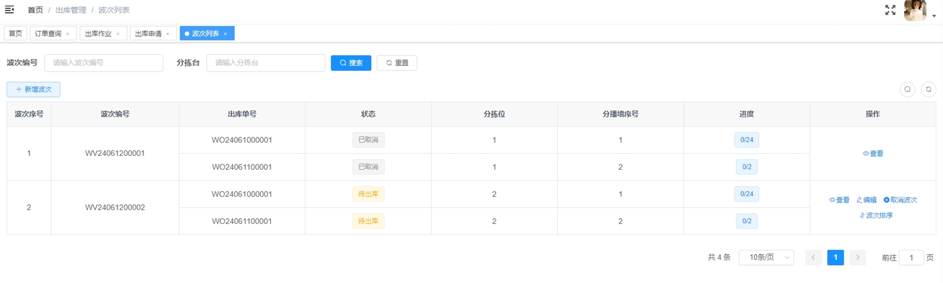This screenshot has height=283, width=943.
Task: Close the 订单查询 tab
Action: (x=67, y=34)
